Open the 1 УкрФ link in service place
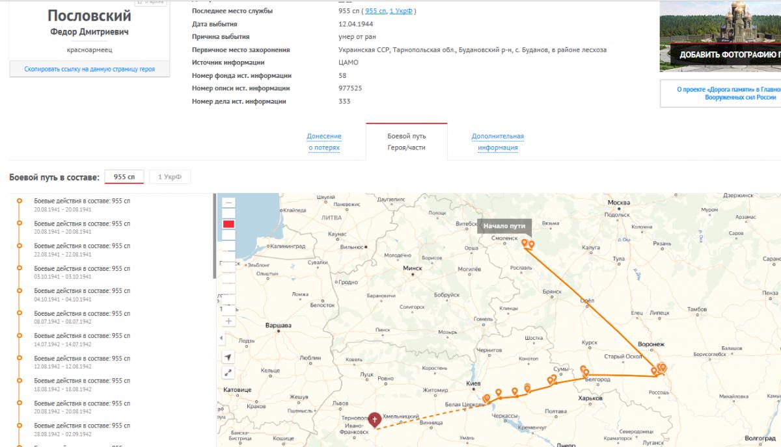Screen dimensions: 781x447 (401, 11)
